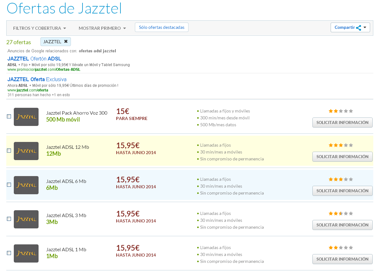Click 311 personas han hecho +1 text
The image size is (383, 271).
point(39,95)
